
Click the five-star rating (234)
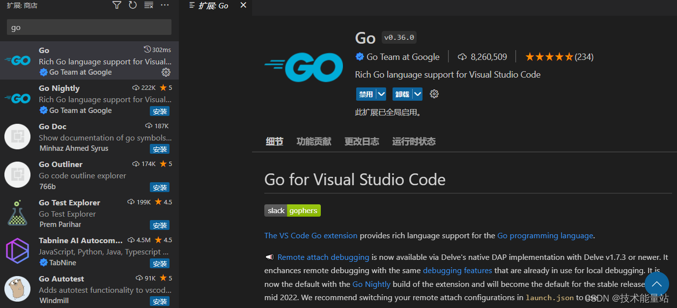[559, 57]
